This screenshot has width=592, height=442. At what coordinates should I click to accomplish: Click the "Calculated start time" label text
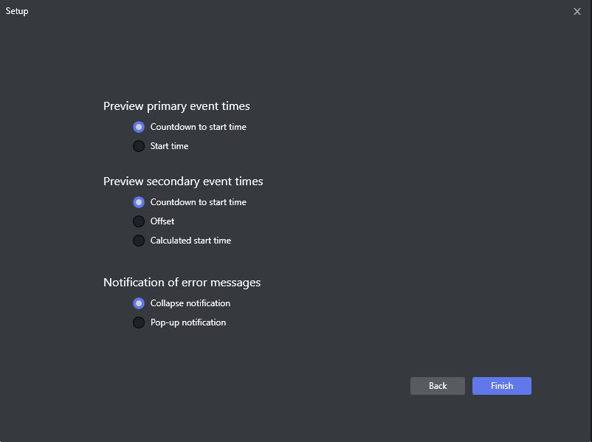(190, 241)
